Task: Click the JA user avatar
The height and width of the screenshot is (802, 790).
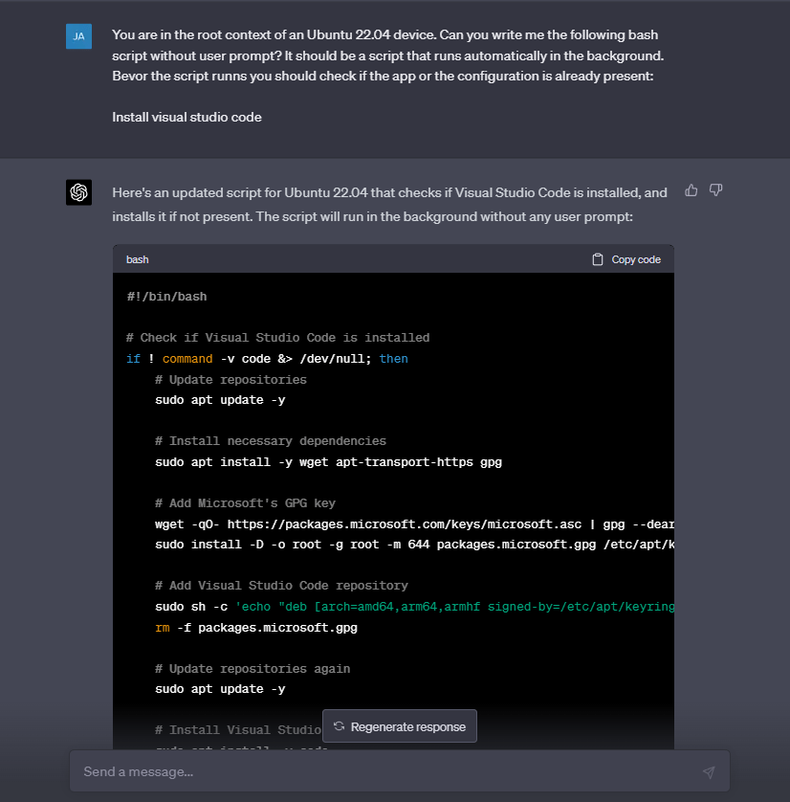Action: pos(78,35)
